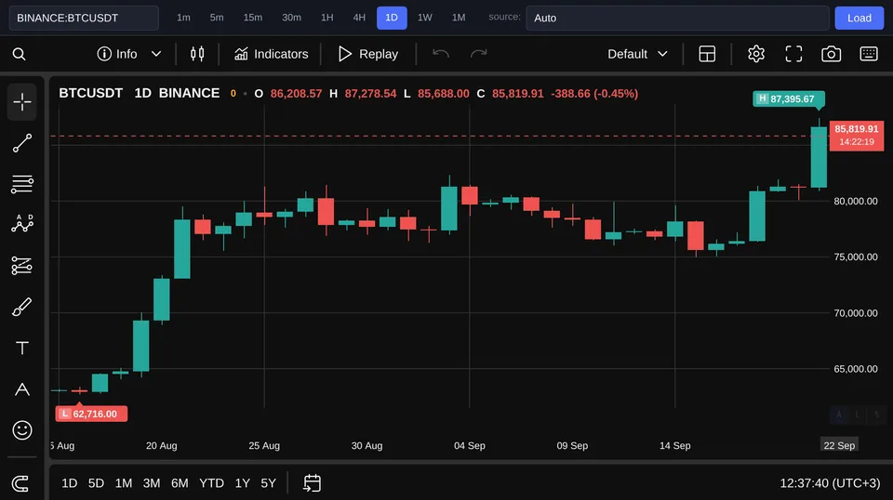
Task: Expand the Info dropdown chevron
Action: pyautogui.click(x=156, y=54)
